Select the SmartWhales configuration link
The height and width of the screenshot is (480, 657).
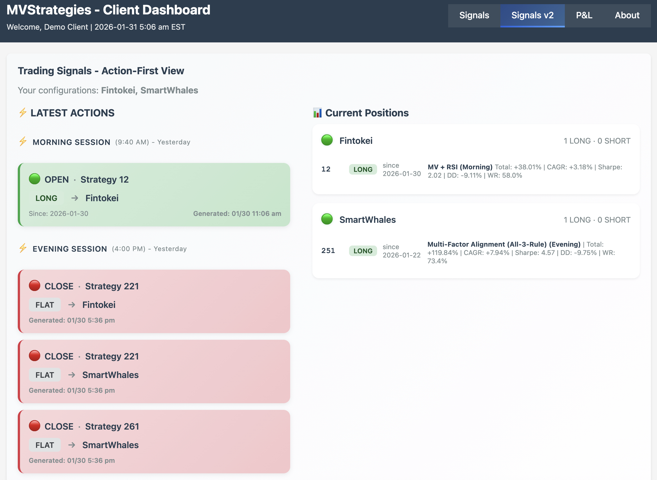coord(169,90)
